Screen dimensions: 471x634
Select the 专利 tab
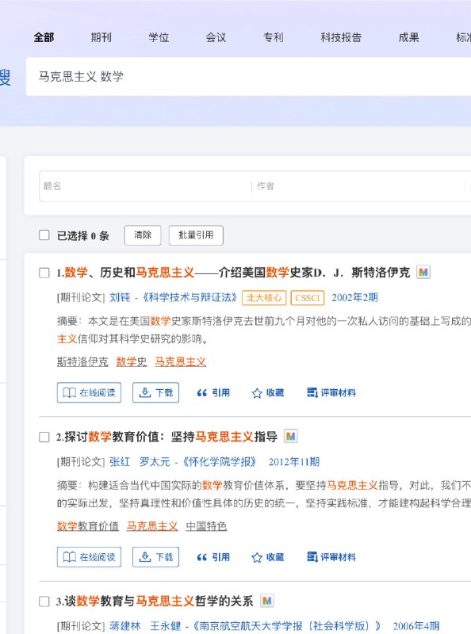pos(273,37)
